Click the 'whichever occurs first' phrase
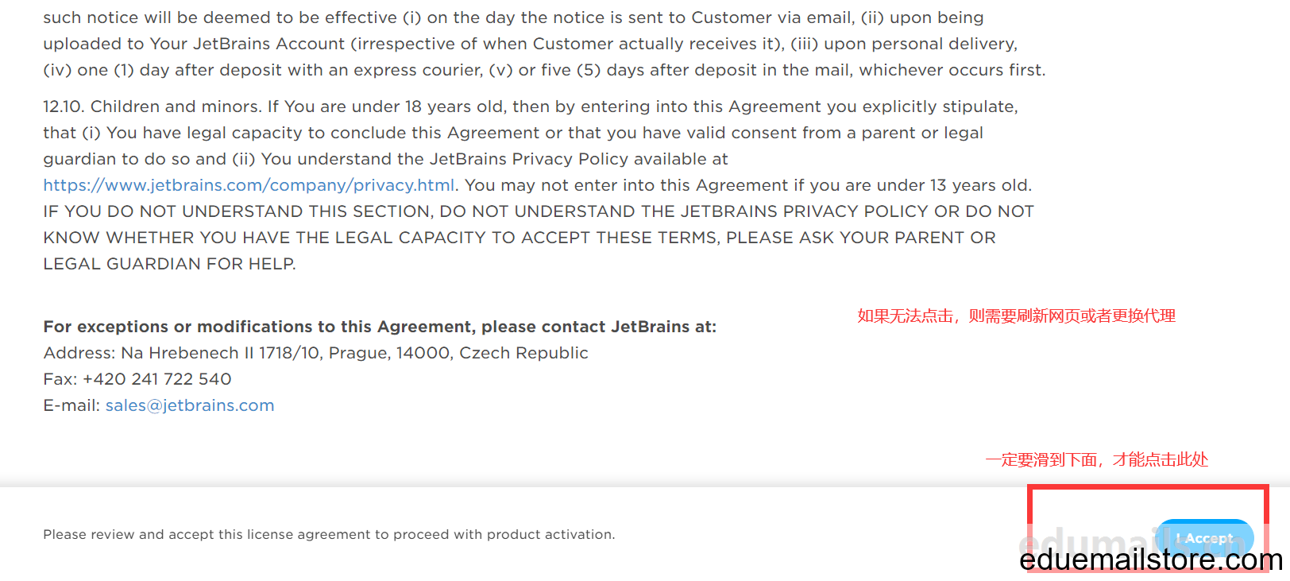 tap(952, 70)
